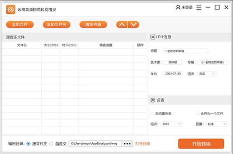
Task: Click the 移除 column header
Action: click(140, 45)
